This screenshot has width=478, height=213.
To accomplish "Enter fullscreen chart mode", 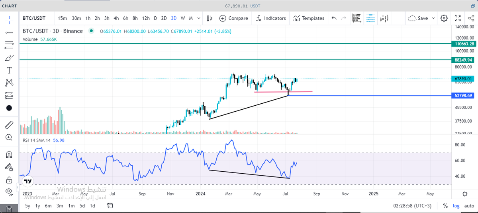I will click(458, 18).
